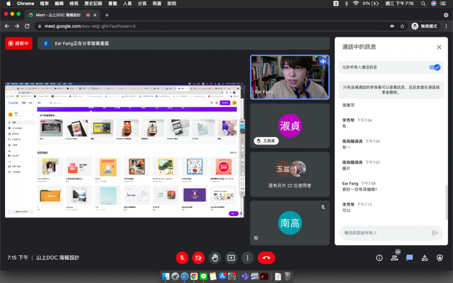The width and height of the screenshot is (453, 283).
Task: Open the Trash in the Dock
Action: pyautogui.click(x=288, y=276)
